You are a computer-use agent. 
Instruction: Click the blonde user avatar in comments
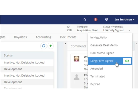coord(76,59)
